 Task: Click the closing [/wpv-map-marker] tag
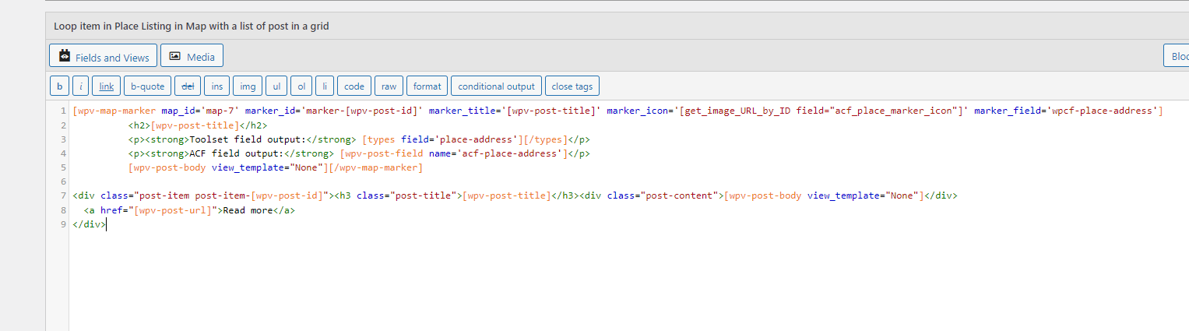tap(376, 167)
